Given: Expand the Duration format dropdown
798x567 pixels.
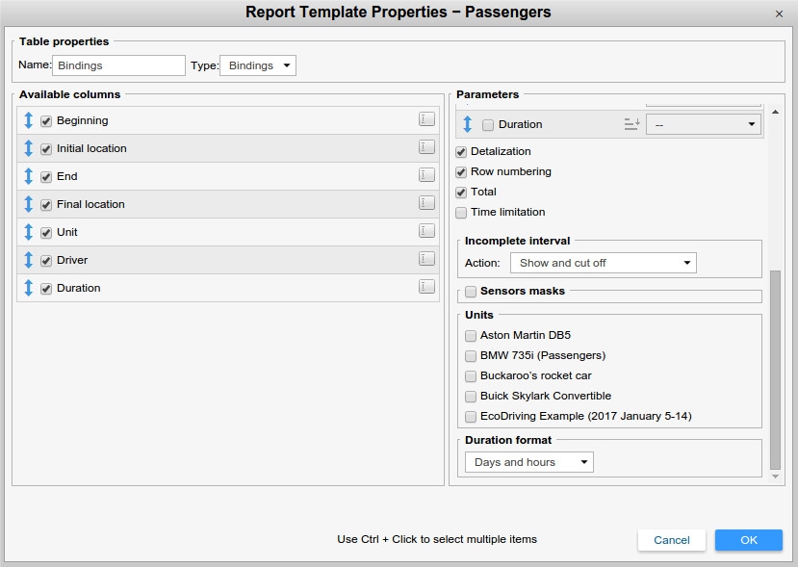Looking at the screenshot, I should tap(528, 462).
